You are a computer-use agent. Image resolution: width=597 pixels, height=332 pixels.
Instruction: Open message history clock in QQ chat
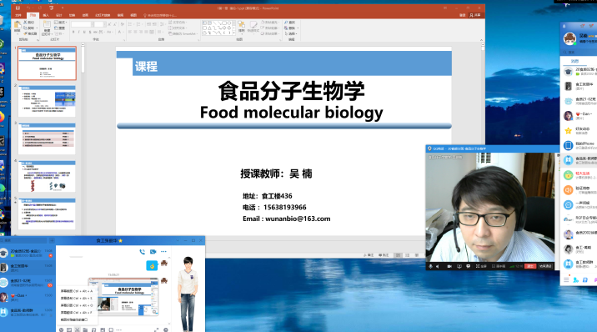pos(166,329)
